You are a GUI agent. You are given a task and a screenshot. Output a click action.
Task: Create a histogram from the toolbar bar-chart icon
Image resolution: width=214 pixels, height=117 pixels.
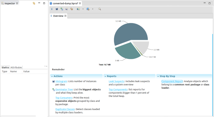click(x=57, y=9)
